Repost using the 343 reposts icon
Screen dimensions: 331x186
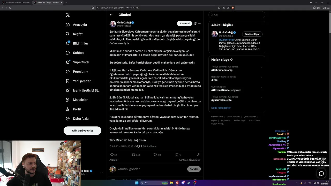point(133,155)
